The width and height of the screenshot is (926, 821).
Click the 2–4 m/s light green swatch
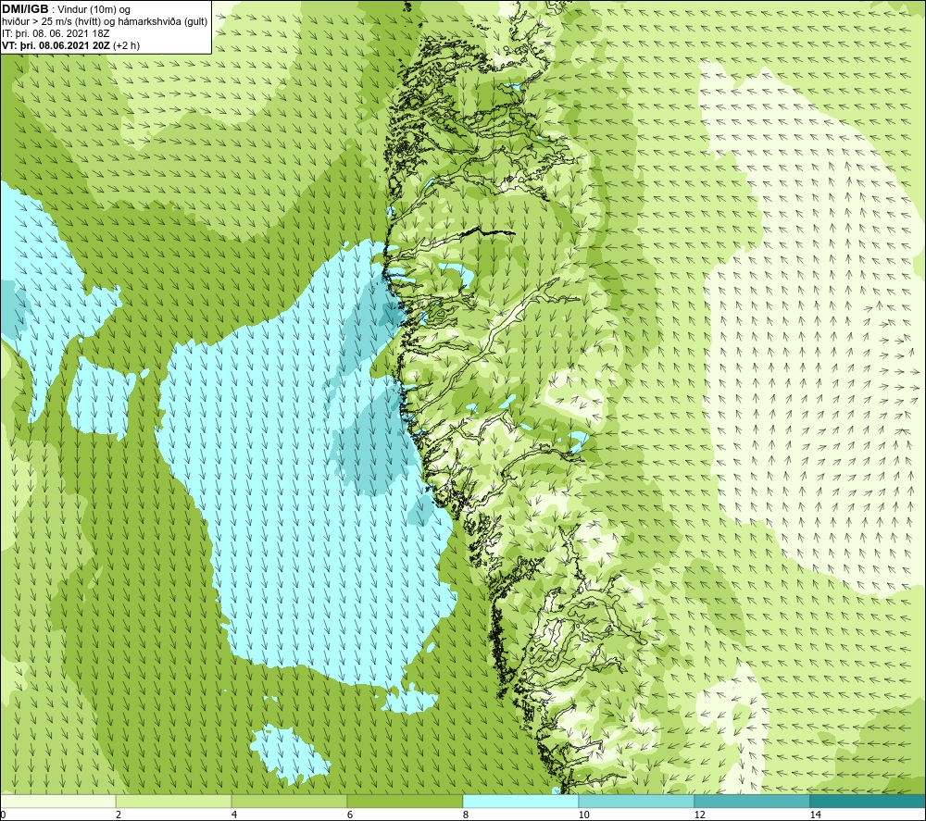pyautogui.click(x=174, y=802)
